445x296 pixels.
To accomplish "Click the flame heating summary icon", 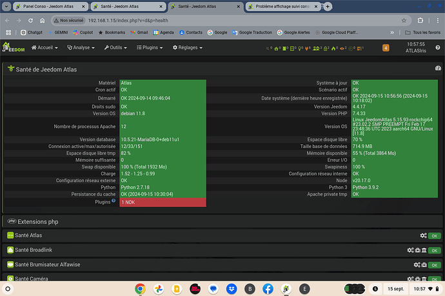I will (333, 49).
